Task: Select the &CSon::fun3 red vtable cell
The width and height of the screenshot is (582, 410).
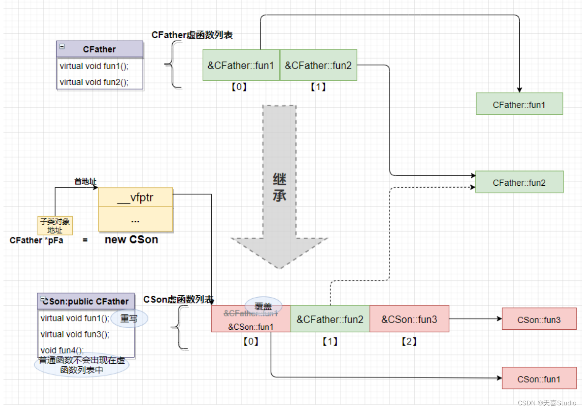Action: pos(409,319)
